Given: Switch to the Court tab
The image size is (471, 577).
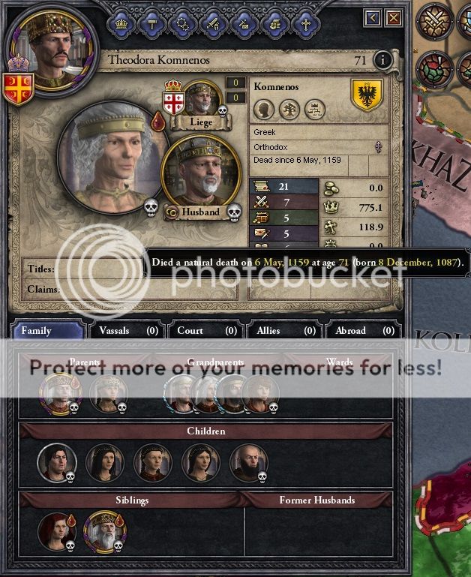Looking at the screenshot, I should (206, 330).
